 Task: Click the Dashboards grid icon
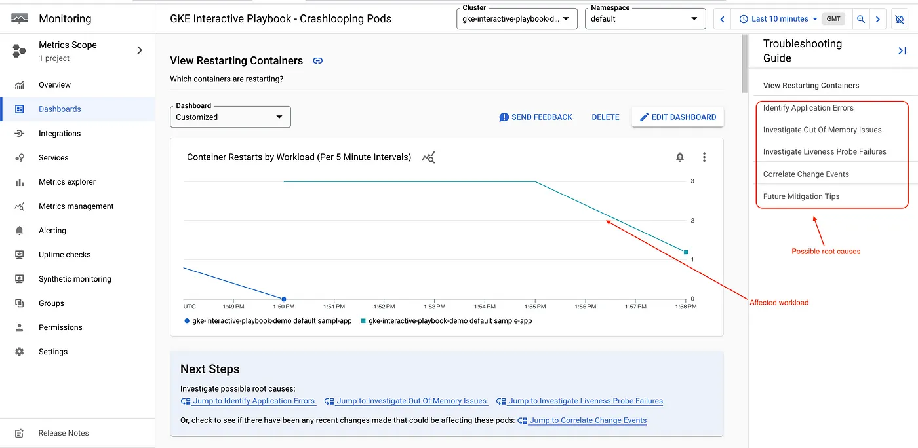[x=20, y=109]
